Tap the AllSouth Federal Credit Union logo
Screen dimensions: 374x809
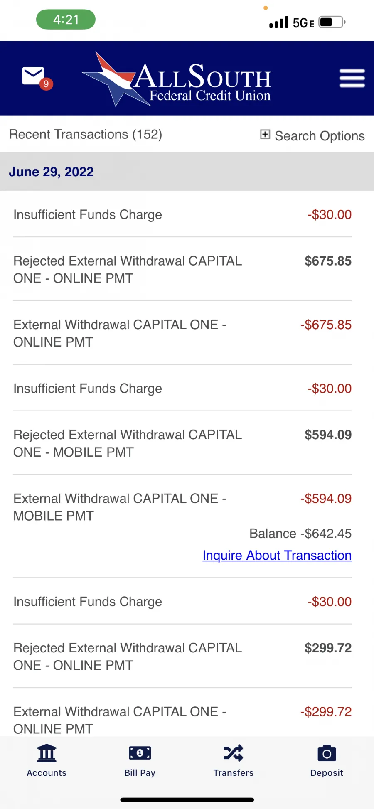[x=177, y=79]
